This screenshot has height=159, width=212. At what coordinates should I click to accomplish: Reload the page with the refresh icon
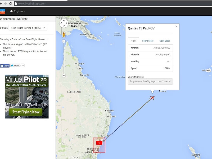11,4
